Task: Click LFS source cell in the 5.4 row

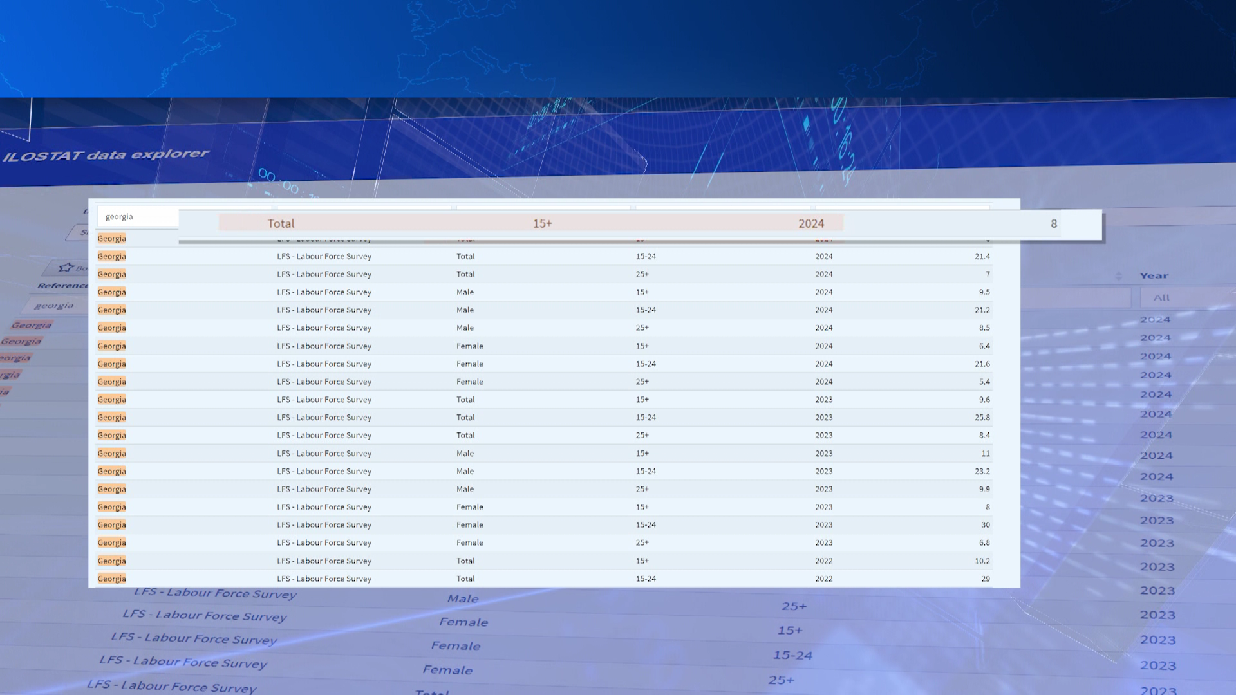Action: [x=324, y=382]
